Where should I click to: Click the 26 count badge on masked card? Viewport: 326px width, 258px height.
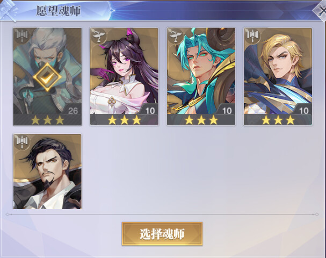tap(73, 111)
